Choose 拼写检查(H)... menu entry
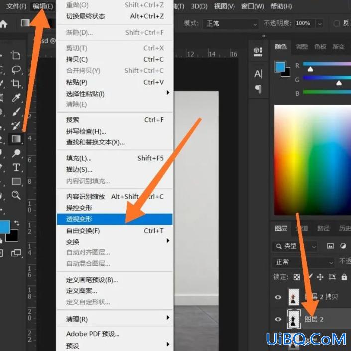351x351 pixels. (115, 131)
